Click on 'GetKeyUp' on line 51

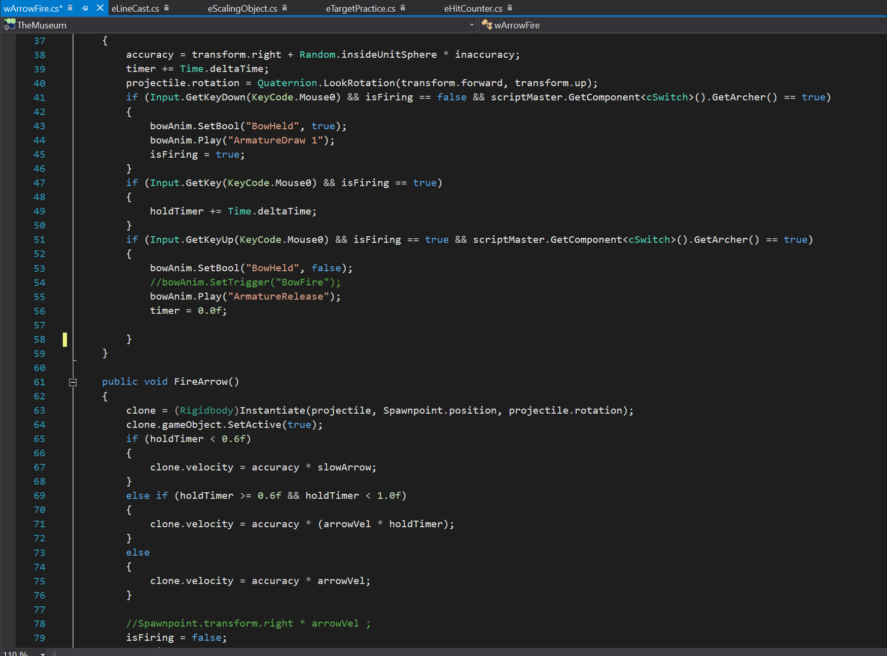[209, 239]
